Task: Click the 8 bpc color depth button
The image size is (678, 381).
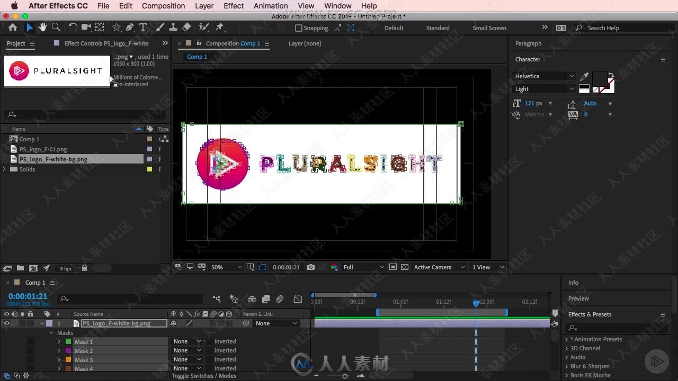Action: coord(66,268)
